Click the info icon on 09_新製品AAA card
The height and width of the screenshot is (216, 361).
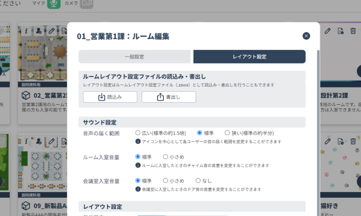pos(26,142)
